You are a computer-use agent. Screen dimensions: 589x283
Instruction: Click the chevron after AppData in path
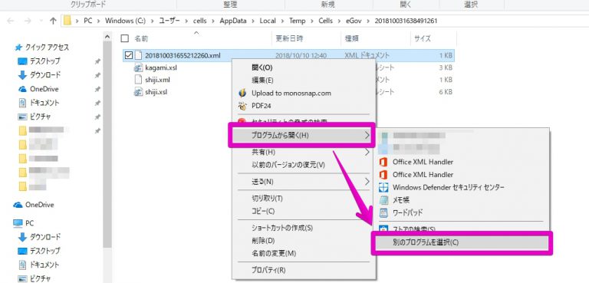coord(253,21)
